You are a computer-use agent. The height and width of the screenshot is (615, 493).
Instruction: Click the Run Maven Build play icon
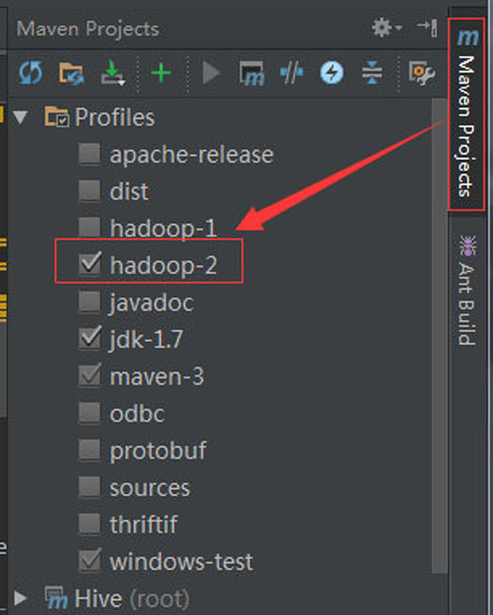click(x=211, y=73)
